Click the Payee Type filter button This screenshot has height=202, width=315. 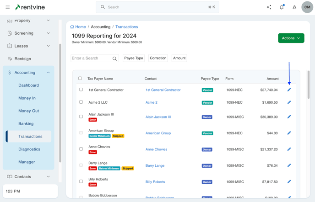pos(134,58)
